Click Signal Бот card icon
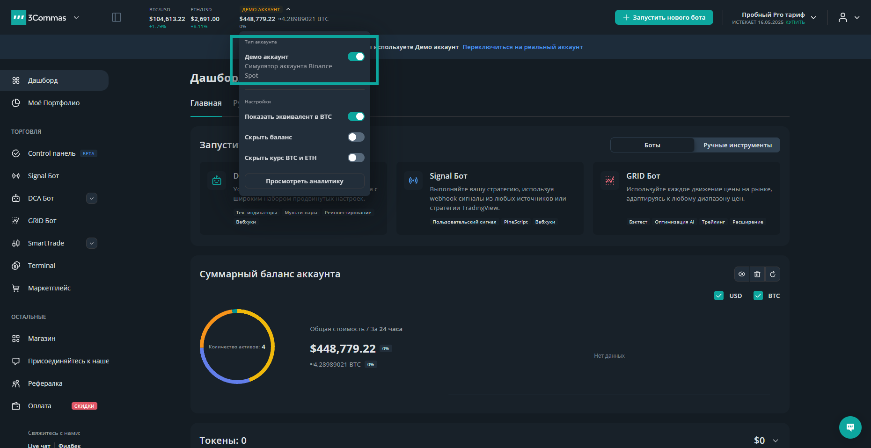Screen dimensions: 871x448 413,181
